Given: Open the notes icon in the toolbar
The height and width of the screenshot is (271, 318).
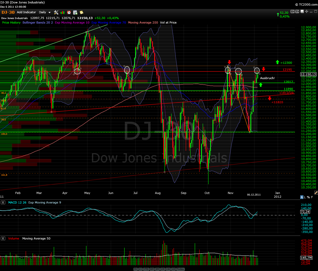Looking at the screenshot, I should click(x=81, y=12).
